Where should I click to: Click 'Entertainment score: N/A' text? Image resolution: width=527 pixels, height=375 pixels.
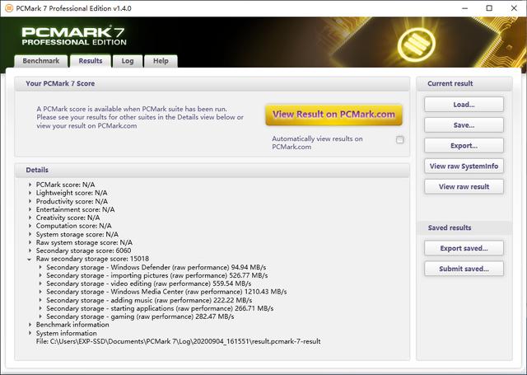(x=75, y=209)
